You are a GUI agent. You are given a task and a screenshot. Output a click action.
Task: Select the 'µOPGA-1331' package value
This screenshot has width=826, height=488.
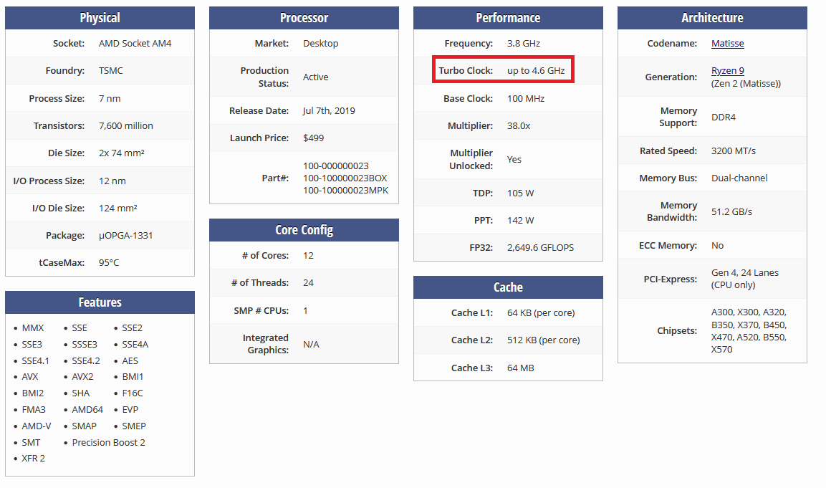point(126,236)
